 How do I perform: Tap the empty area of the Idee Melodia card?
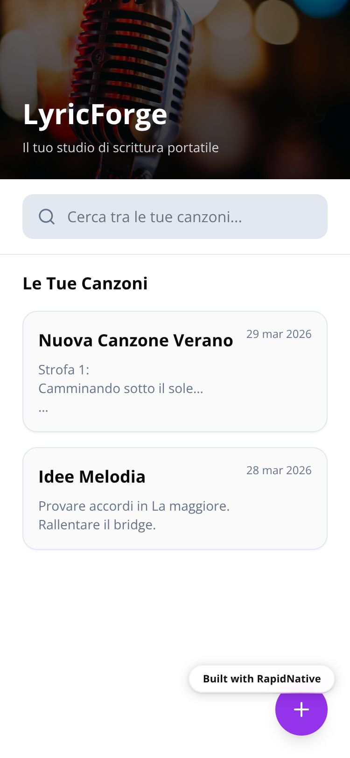pyautogui.click(x=280, y=518)
